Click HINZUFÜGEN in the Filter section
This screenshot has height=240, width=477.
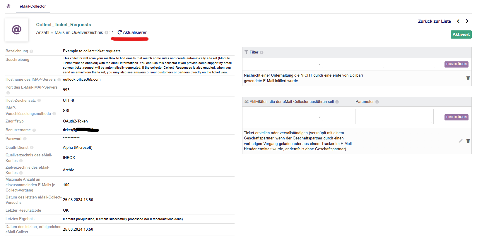point(456,64)
